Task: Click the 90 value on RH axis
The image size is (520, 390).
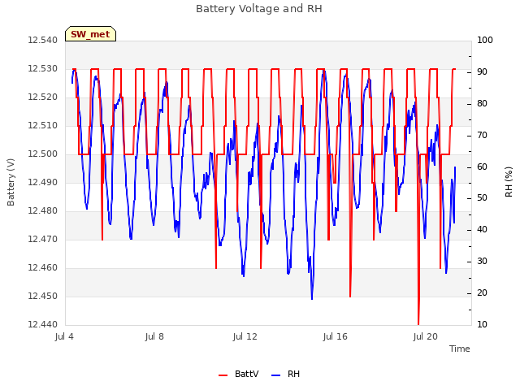Action: click(x=482, y=72)
